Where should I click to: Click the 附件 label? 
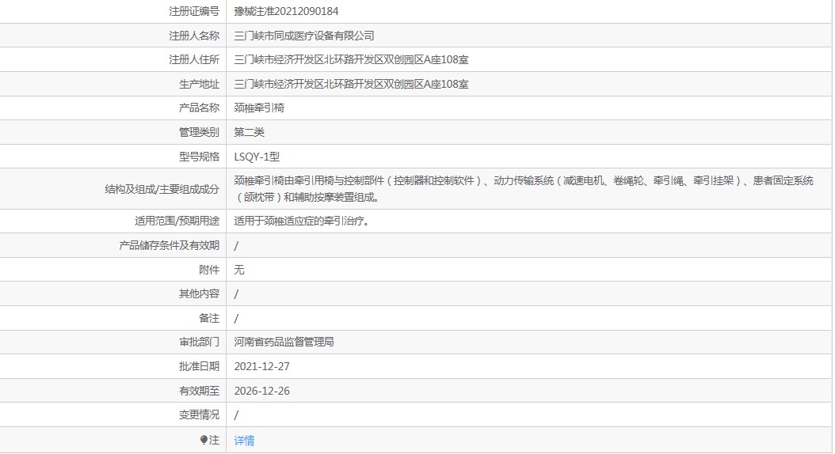click(x=209, y=270)
